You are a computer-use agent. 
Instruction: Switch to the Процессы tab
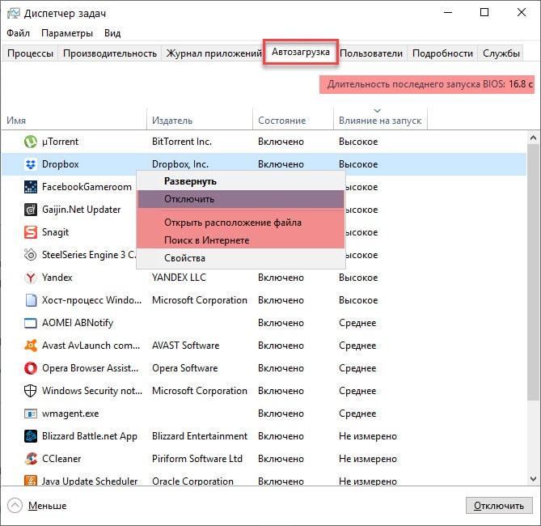click(x=31, y=53)
